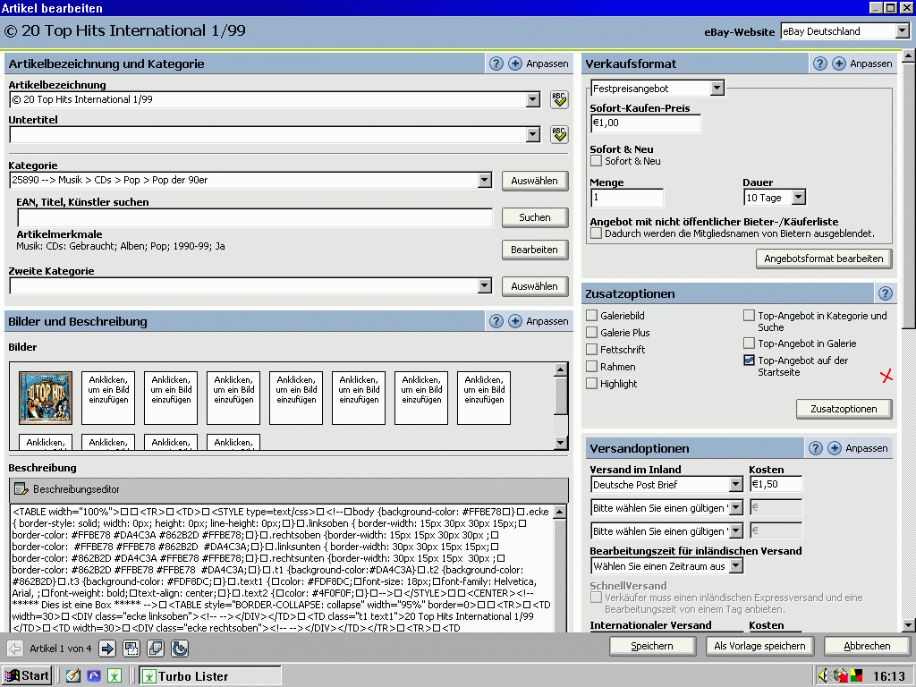
Task: Enable the Galeriebild option
Action: point(592,316)
